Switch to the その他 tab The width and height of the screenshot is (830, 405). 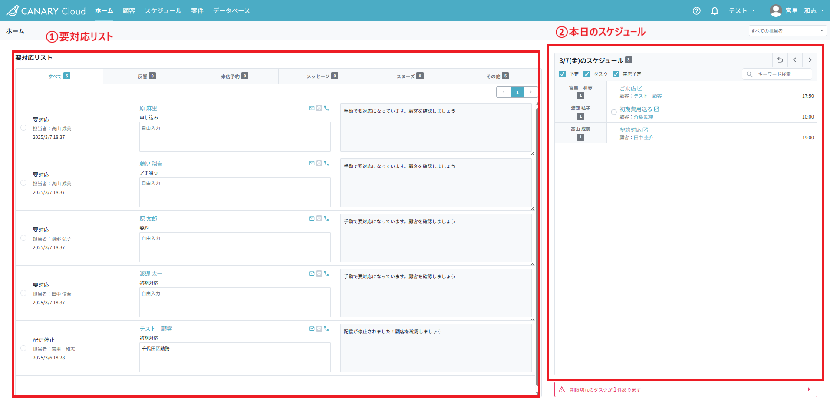[497, 76]
